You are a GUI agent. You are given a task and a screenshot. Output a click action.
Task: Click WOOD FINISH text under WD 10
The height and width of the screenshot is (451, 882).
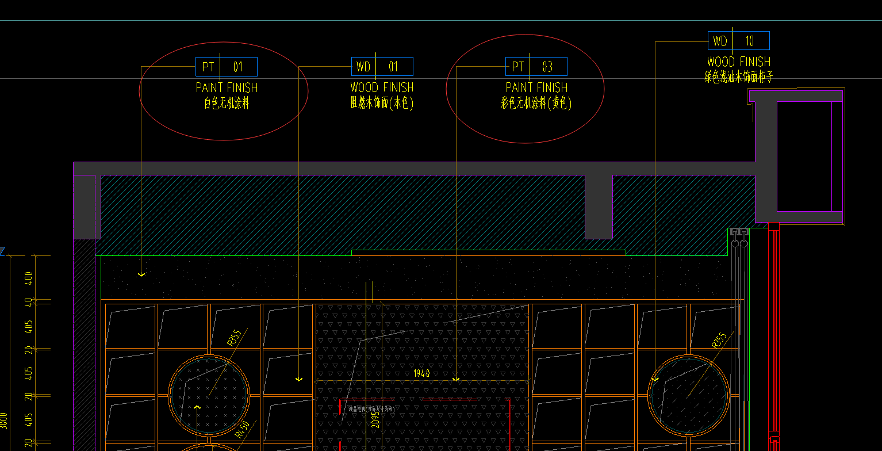(739, 62)
